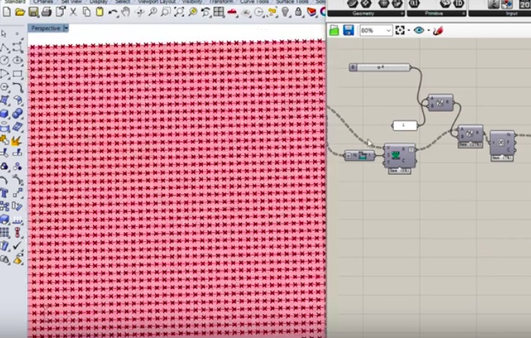Click the New file icon in Rhino toolbar
531x338 pixels.
click(x=7, y=12)
